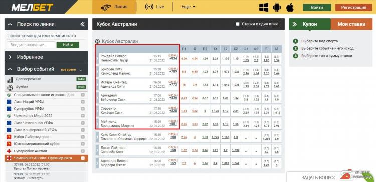This screenshot has height=182, width=376.
Task: Open Южноамериканский кубок league
Action: pyautogui.click(x=37, y=144)
